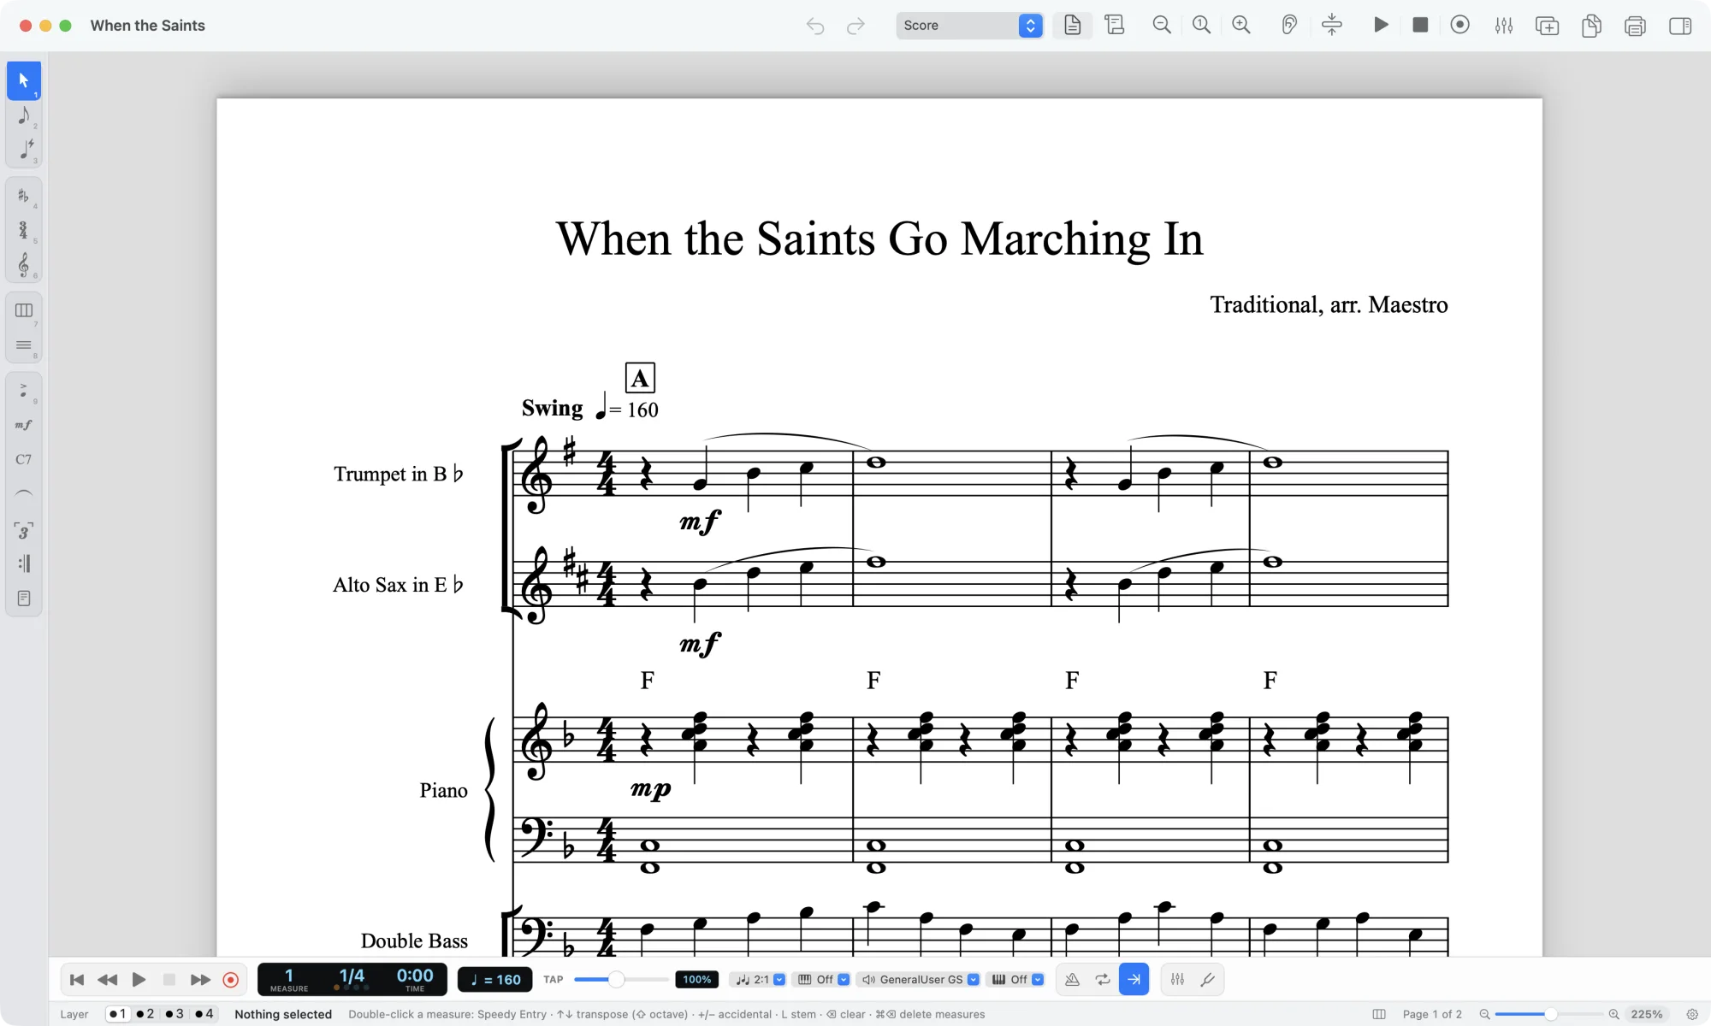Open the MIDI keyboard Off dropdown

pyautogui.click(x=823, y=980)
